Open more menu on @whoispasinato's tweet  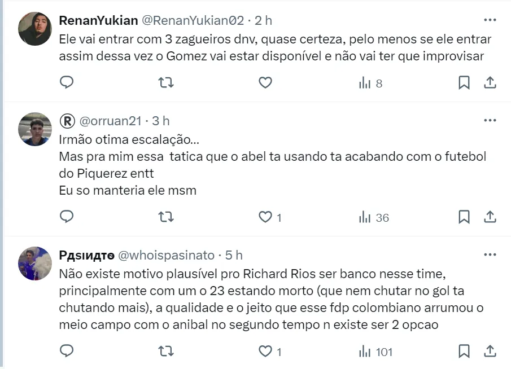click(x=490, y=255)
